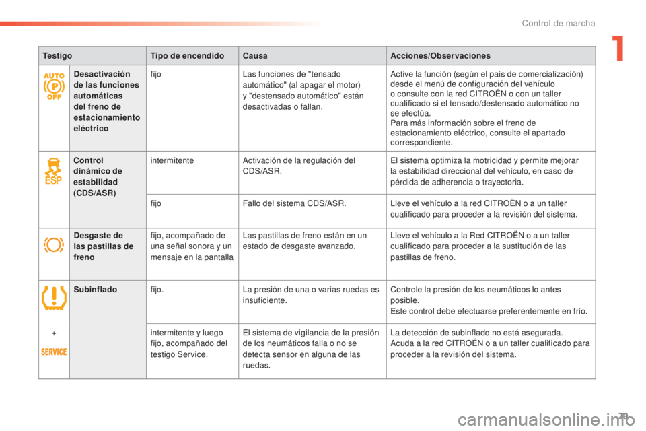Click the plus sign between tyre and SERVICE icons
646x431 pixels.
(54, 333)
